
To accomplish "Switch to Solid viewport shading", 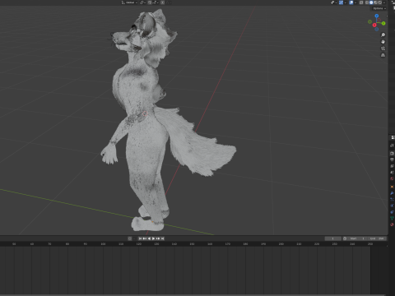I will [x=371, y=2].
